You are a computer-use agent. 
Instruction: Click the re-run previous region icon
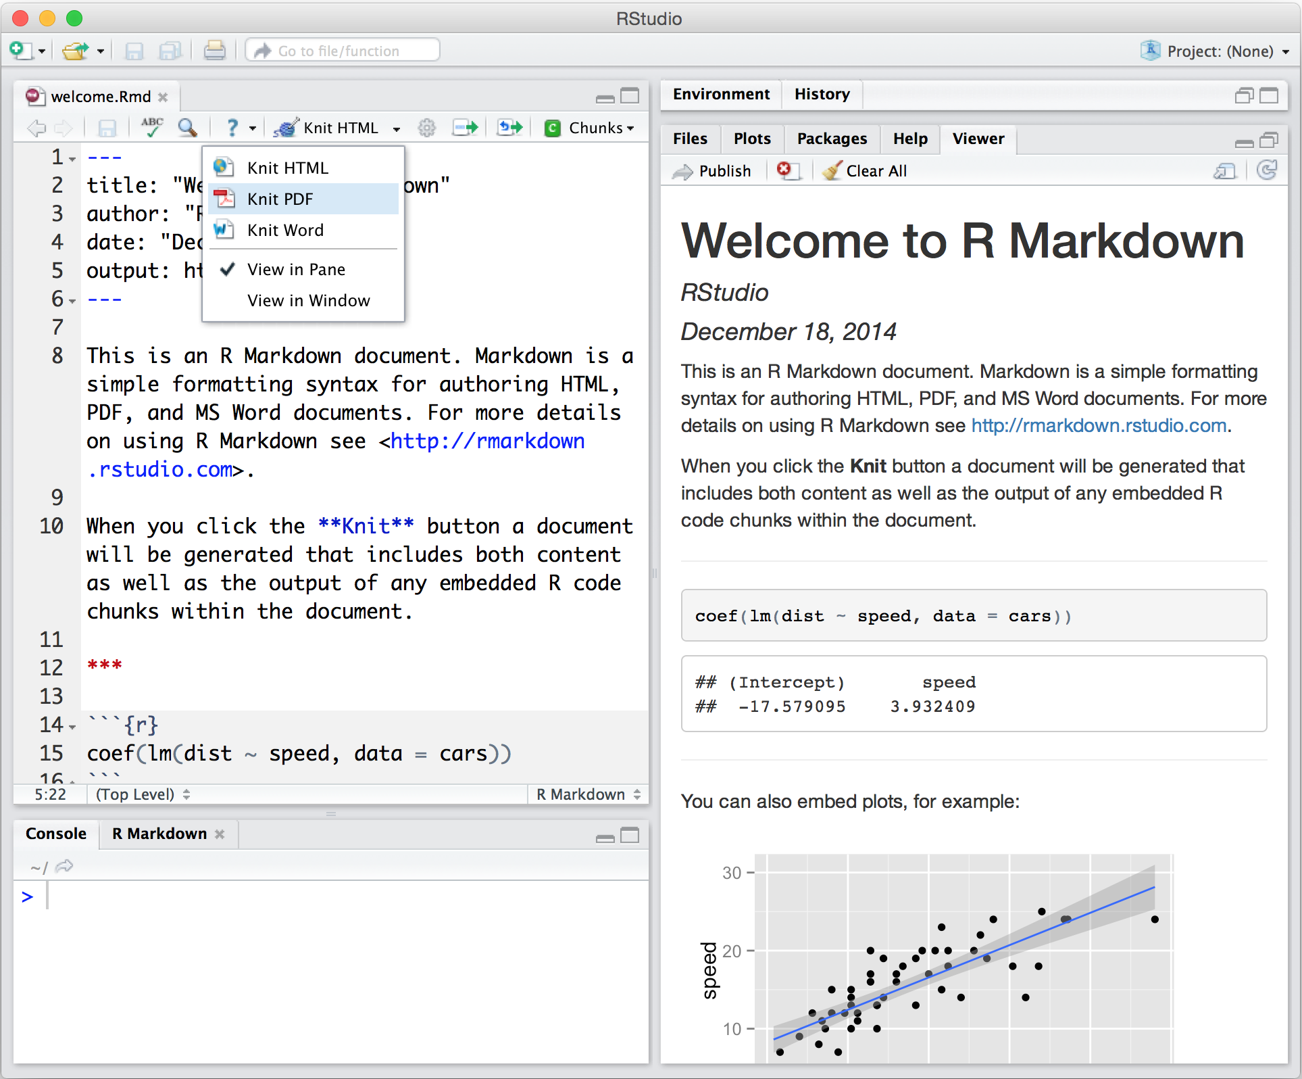point(509,127)
